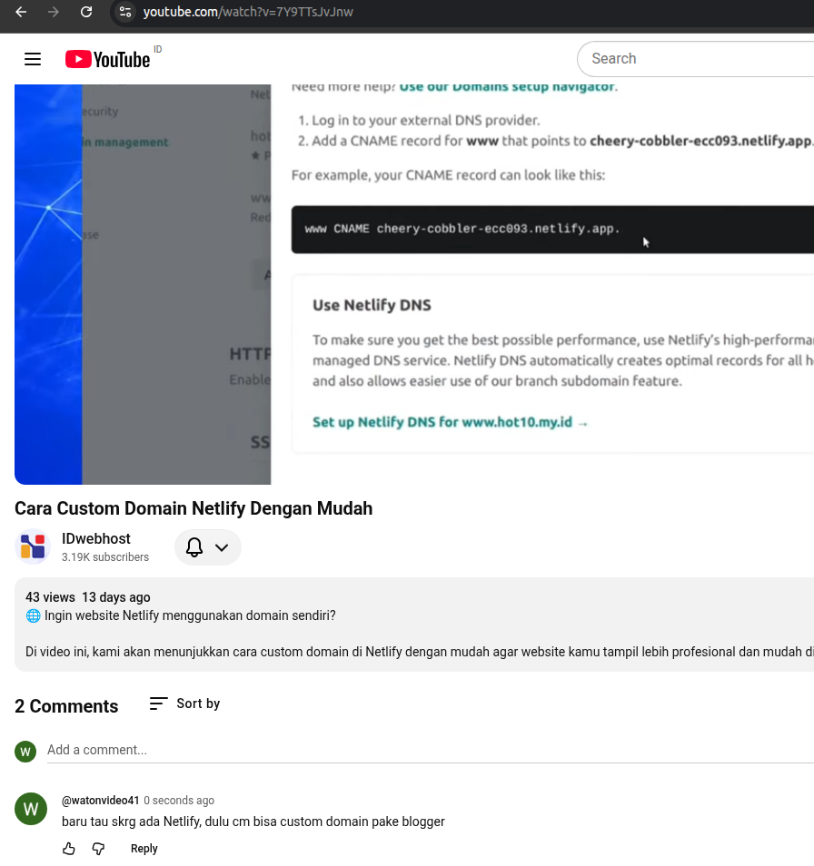Viewport: 814px width, 866px height.
Task: Click the video title 'Cara Custom Domain Netlify'
Action: coord(194,508)
